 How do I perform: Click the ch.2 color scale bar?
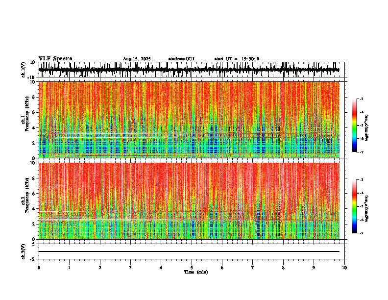pyautogui.click(x=355, y=206)
